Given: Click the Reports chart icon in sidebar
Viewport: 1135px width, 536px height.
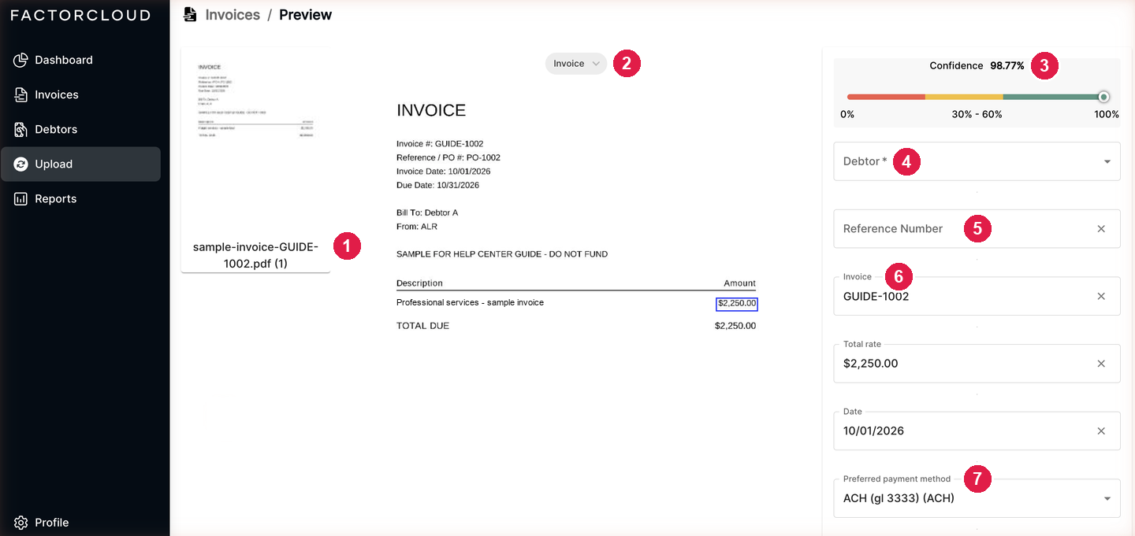Looking at the screenshot, I should 21,198.
